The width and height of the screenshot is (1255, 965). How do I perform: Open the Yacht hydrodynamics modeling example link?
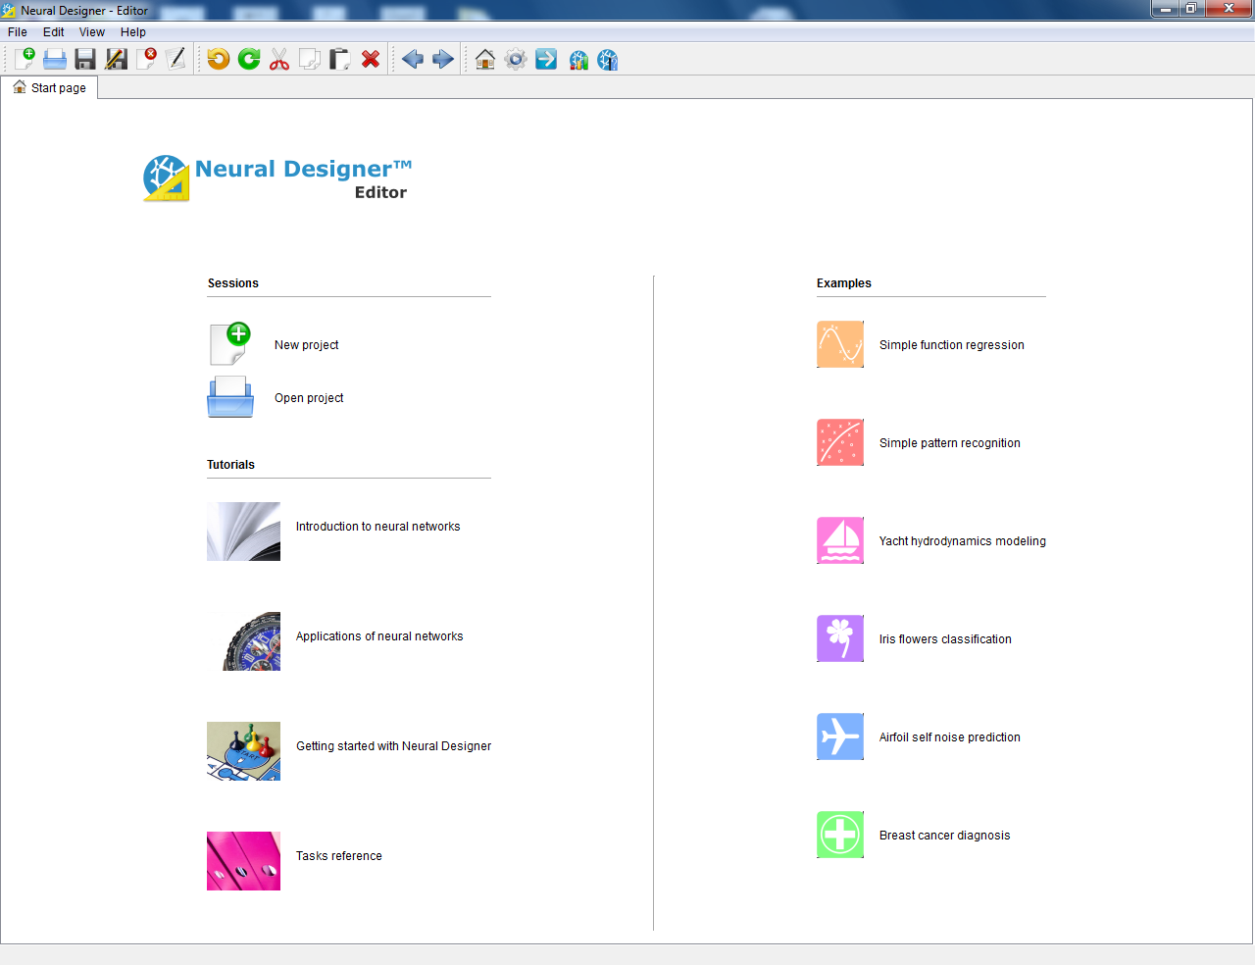[963, 541]
